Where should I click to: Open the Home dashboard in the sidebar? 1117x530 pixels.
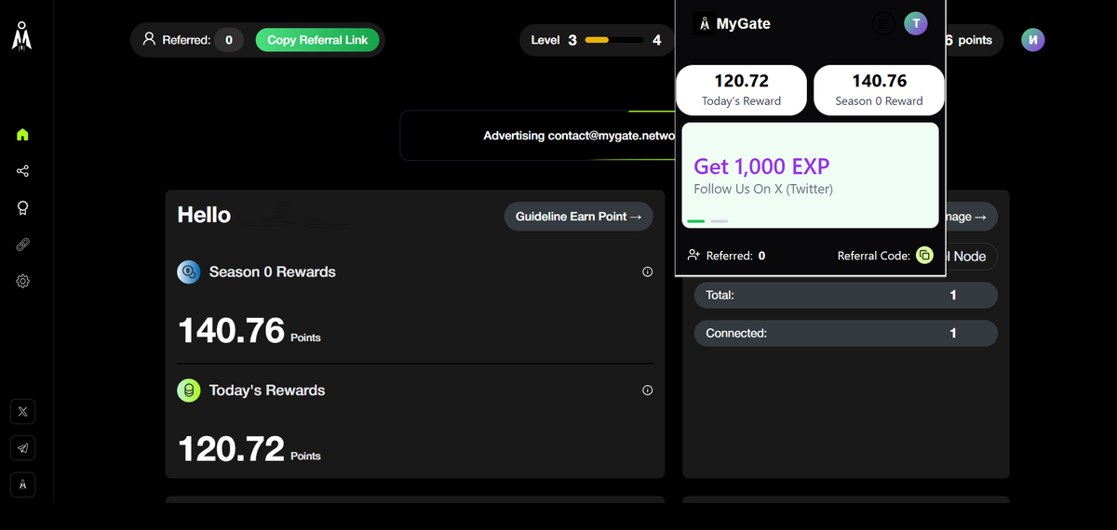(x=22, y=135)
